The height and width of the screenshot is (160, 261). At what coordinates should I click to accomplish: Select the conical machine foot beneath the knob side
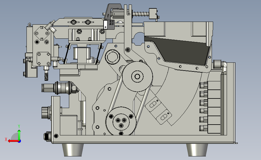(73, 150)
